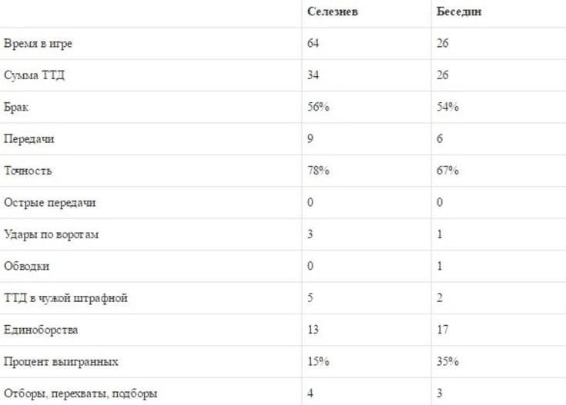Click the Острые передачи row label
This screenshot has height=405, width=566.
50,203
